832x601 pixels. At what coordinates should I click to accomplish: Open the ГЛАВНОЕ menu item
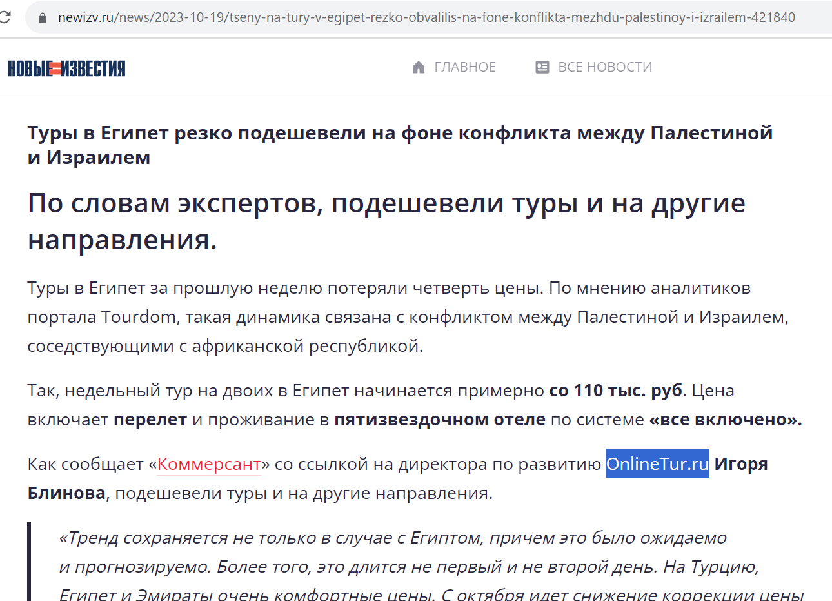(x=465, y=67)
